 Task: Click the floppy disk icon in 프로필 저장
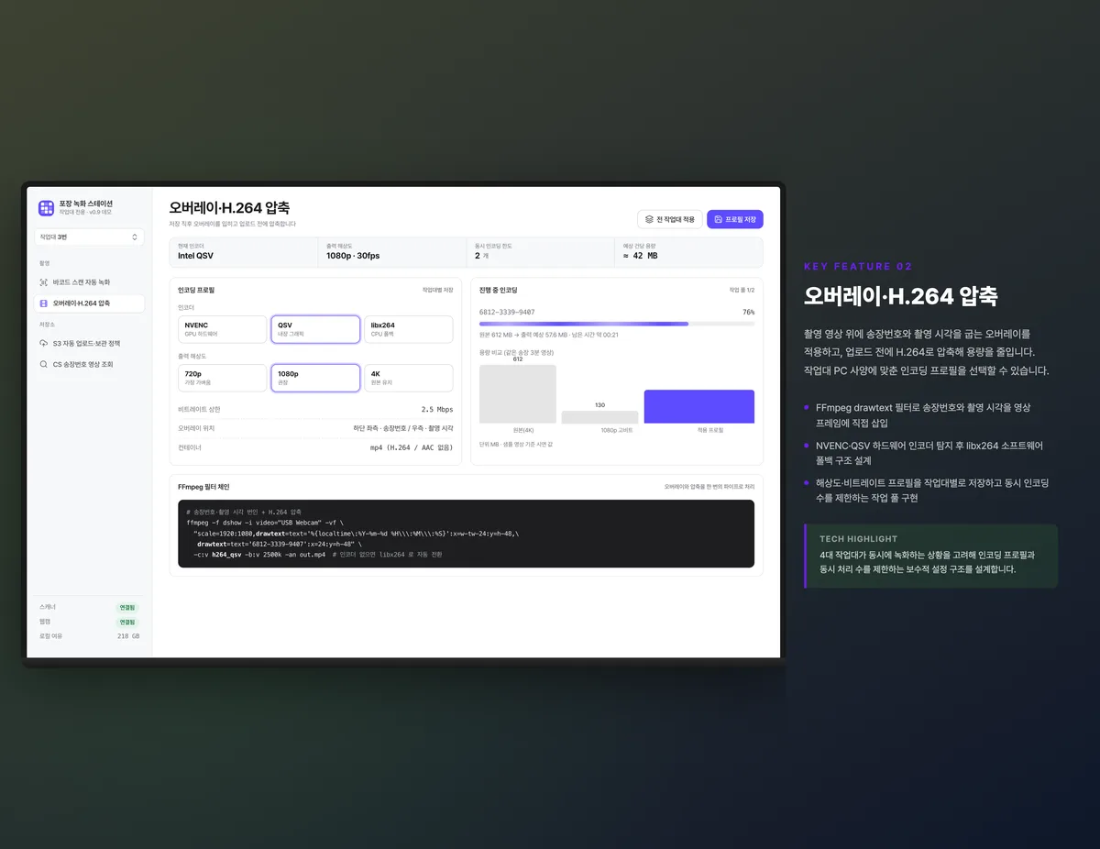(718, 220)
